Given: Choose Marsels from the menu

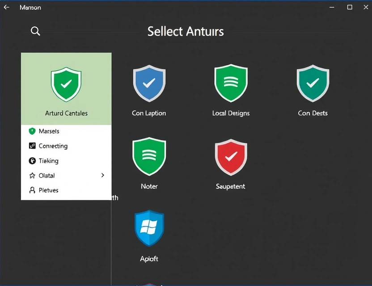Looking at the screenshot, I should tap(66, 131).
